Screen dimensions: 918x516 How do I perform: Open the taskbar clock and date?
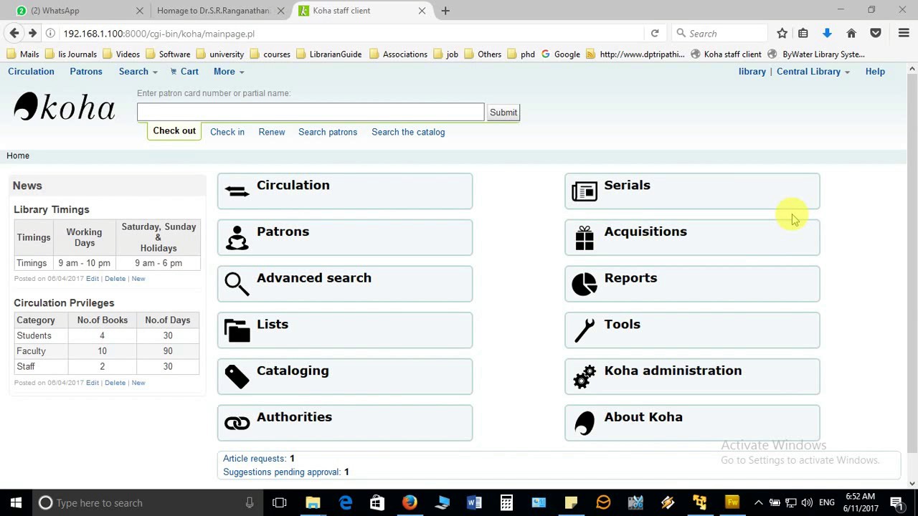pyautogui.click(x=858, y=502)
